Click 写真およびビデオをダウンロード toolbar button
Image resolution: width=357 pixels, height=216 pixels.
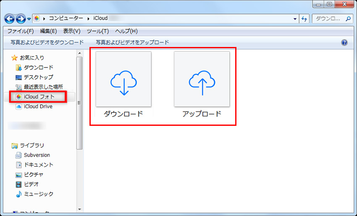(x=47, y=42)
